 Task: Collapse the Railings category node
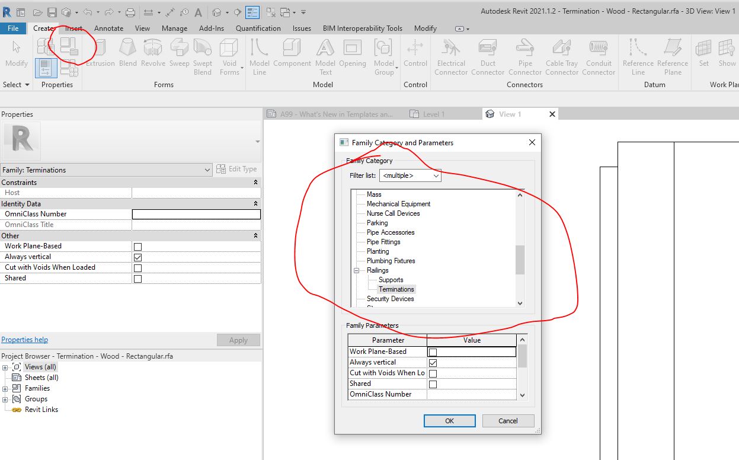coord(356,270)
